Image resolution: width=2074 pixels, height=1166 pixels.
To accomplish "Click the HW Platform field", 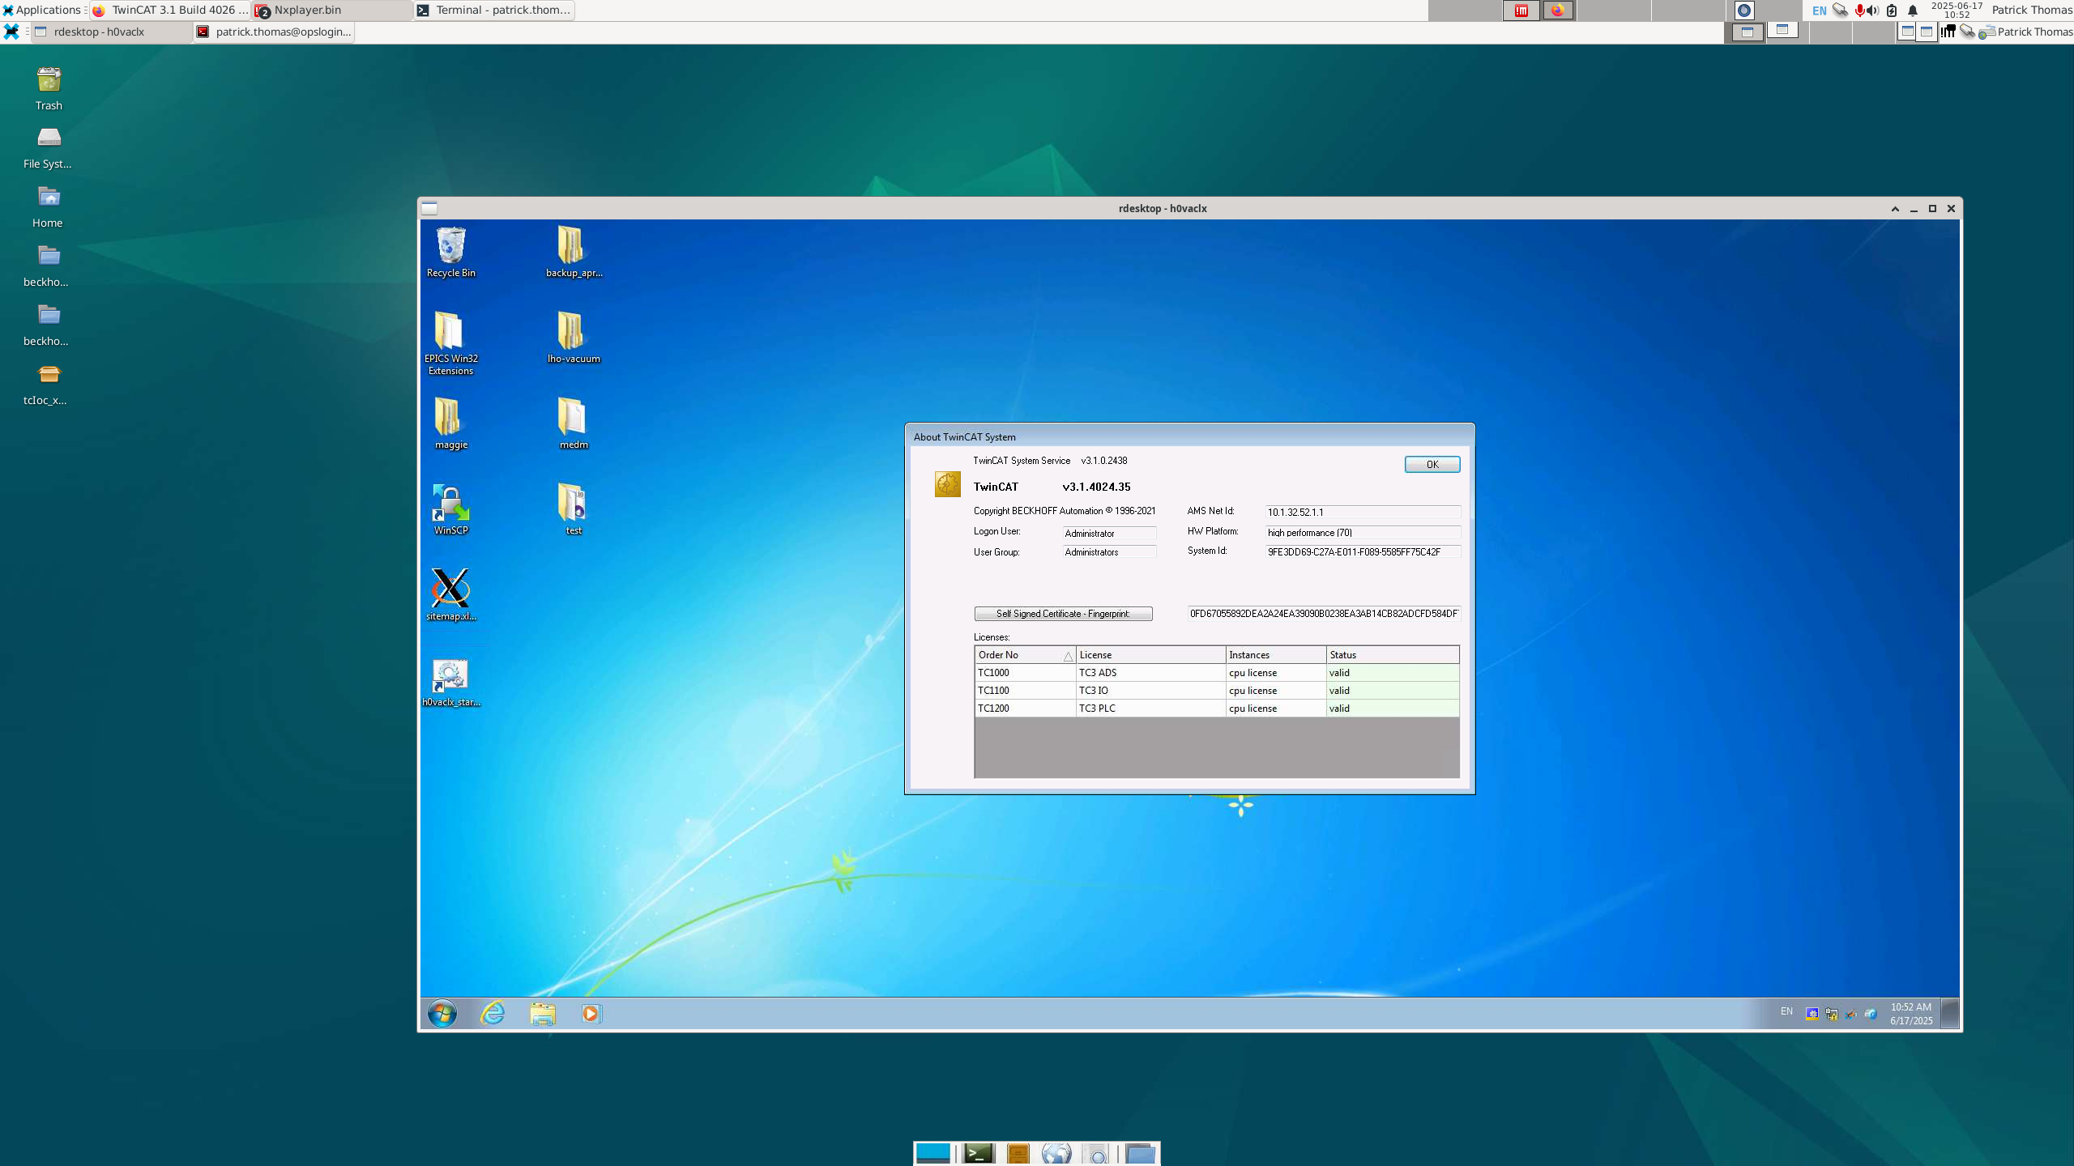I will pyautogui.click(x=1363, y=532).
